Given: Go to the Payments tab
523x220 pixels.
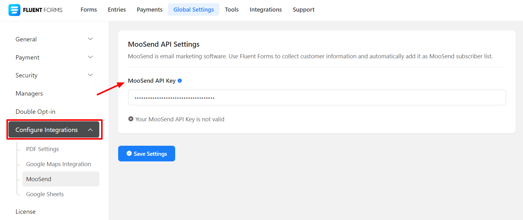Looking at the screenshot, I should pos(149,10).
